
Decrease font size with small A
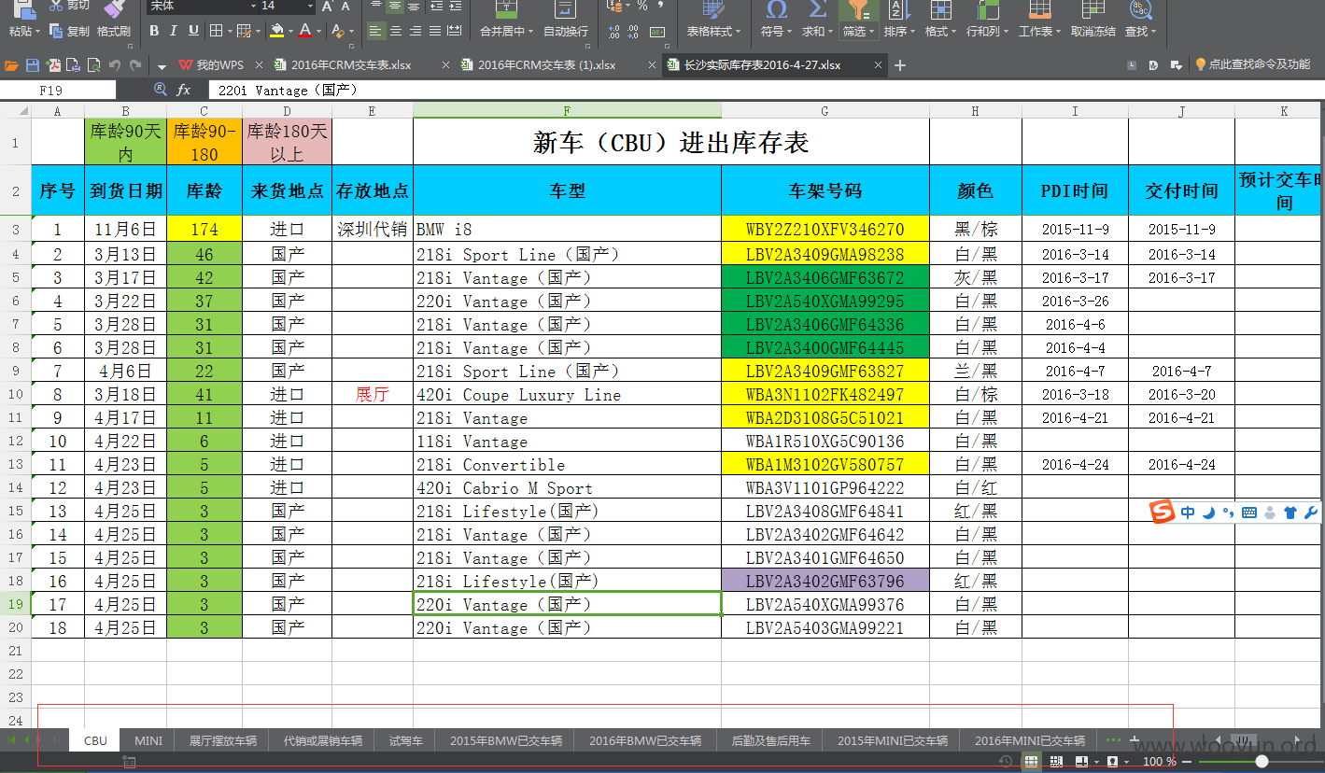[x=345, y=7]
